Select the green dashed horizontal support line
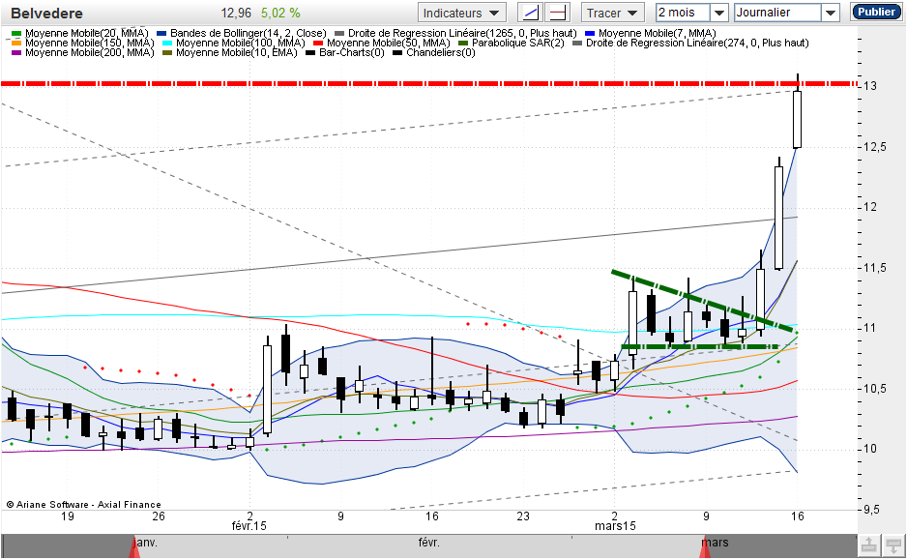907x560 pixels. pos(700,347)
